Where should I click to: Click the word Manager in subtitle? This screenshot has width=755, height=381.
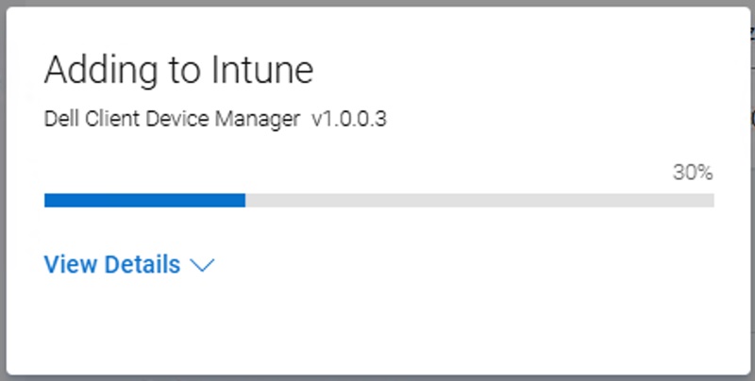click(269, 120)
